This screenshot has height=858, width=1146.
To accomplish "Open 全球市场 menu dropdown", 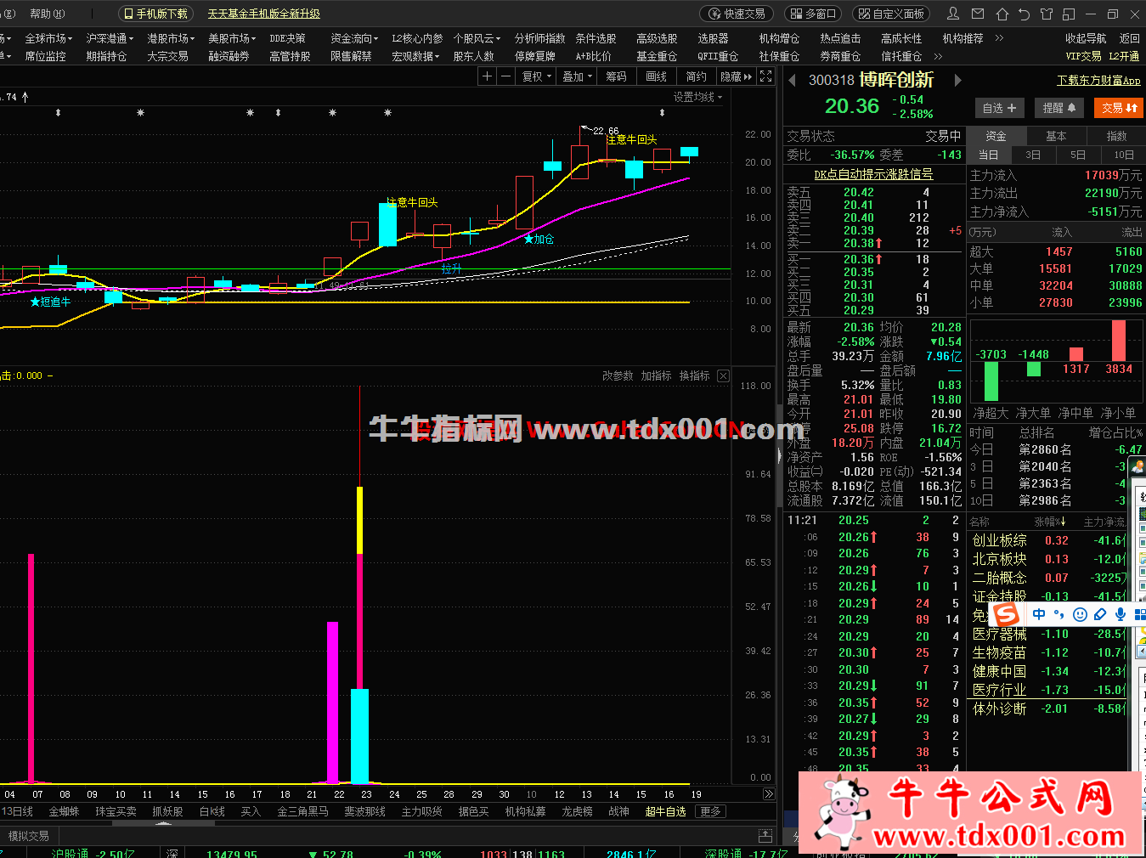I will 48,38.
